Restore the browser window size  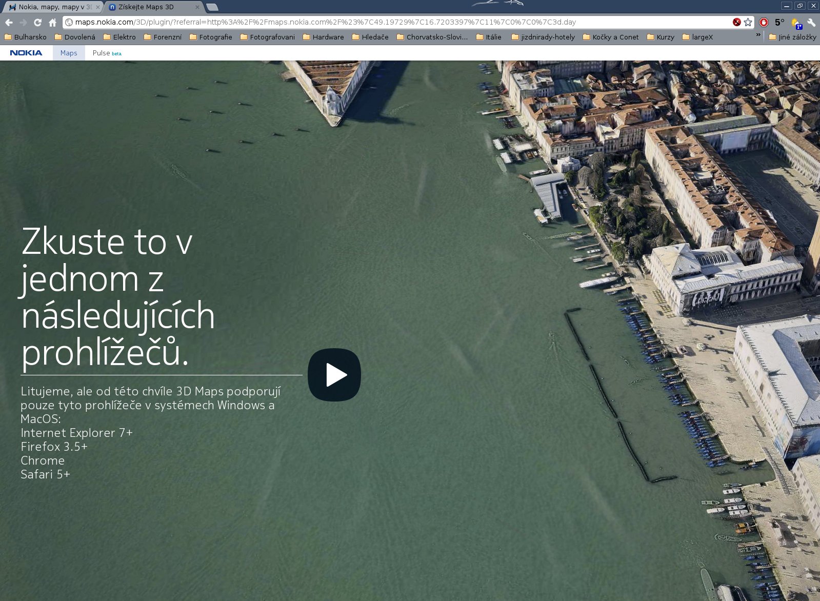click(800, 6)
